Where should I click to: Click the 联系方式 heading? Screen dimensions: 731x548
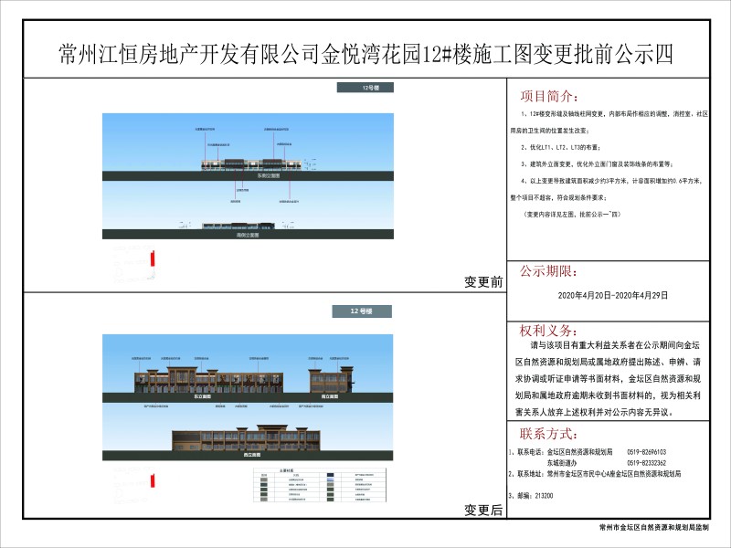click(548, 434)
